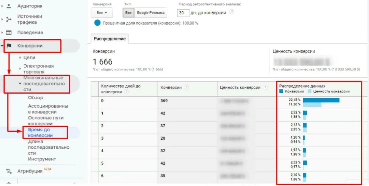Click the Источники трафика branching icon
Screen dimensions: 369x186
point(9,19)
